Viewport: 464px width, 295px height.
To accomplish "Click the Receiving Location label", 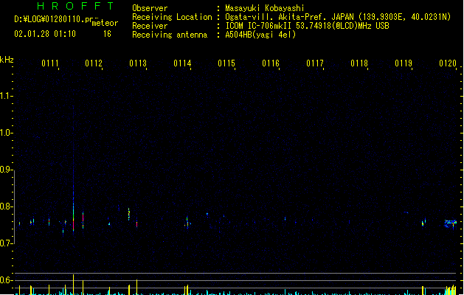I will click(x=172, y=17).
